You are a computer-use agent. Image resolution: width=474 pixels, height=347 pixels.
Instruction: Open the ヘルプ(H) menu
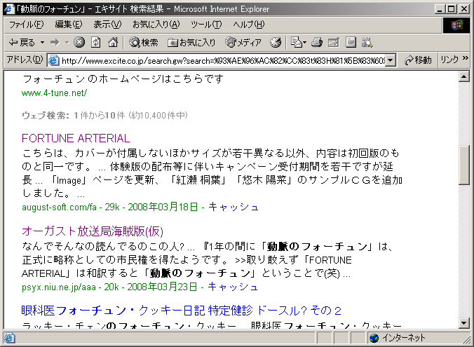(248, 25)
